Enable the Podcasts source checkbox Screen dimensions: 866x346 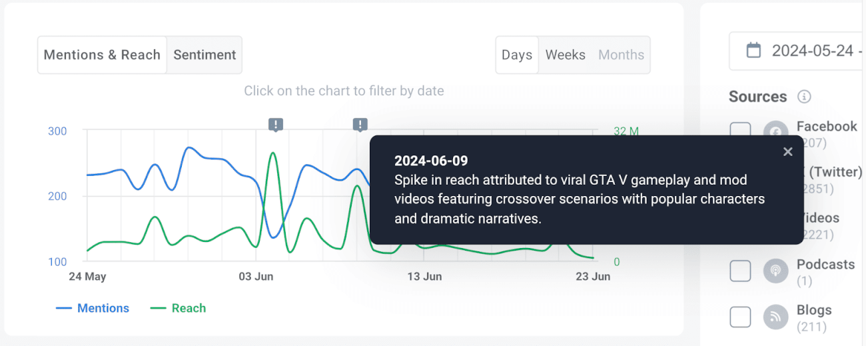point(740,271)
